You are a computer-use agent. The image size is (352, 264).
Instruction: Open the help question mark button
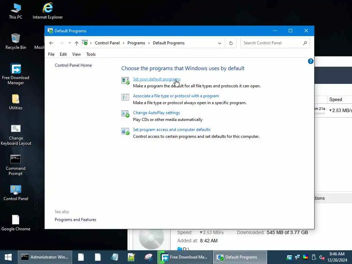click(x=310, y=61)
